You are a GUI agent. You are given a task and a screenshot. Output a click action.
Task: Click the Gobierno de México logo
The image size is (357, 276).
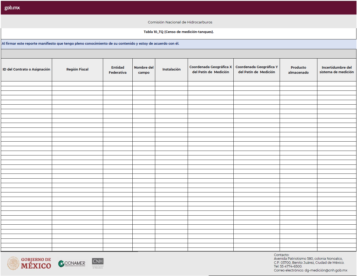point(29,263)
